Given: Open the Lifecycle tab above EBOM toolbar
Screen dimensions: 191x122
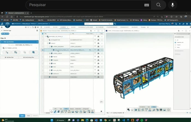Looking at the screenshot, I should pos(71,109).
